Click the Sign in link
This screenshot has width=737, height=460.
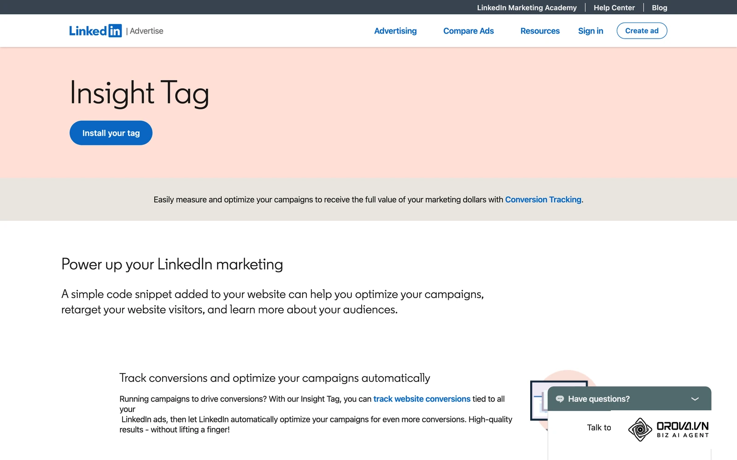click(x=591, y=31)
